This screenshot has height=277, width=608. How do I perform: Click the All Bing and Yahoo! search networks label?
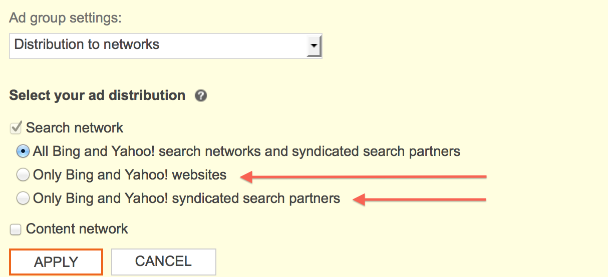coord(246,151)
